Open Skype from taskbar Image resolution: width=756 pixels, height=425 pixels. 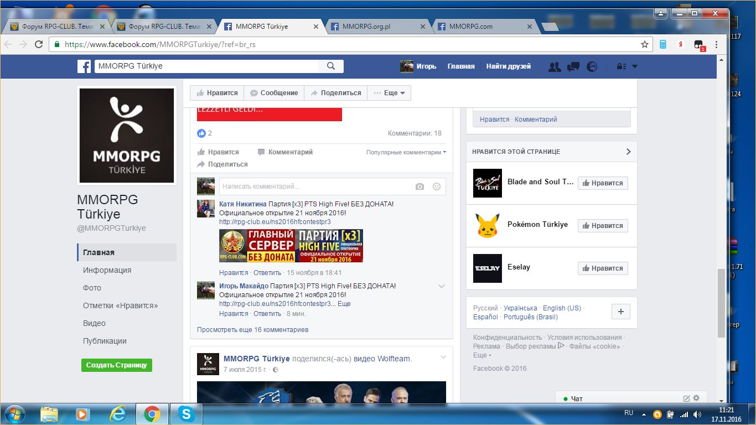(187, 414)
